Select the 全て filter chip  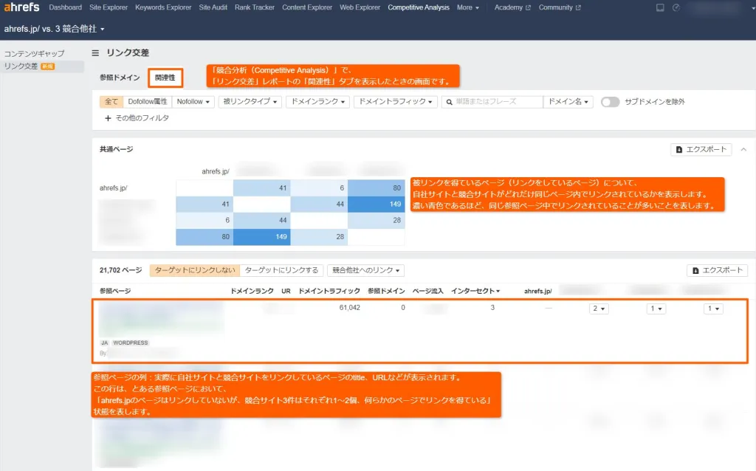point(111,102)
